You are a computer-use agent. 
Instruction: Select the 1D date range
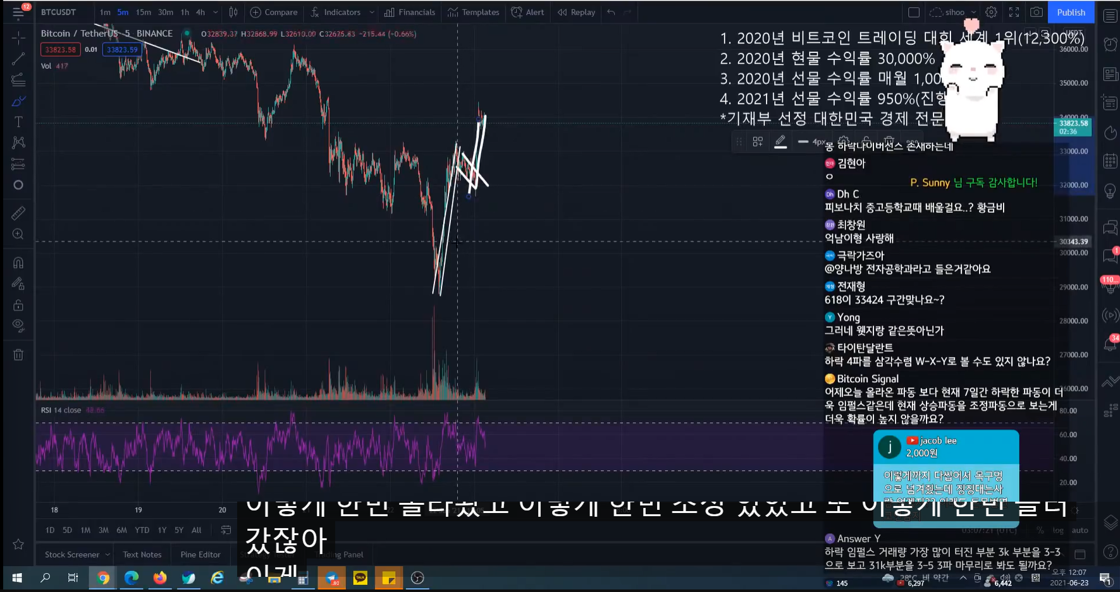[50, 530]
